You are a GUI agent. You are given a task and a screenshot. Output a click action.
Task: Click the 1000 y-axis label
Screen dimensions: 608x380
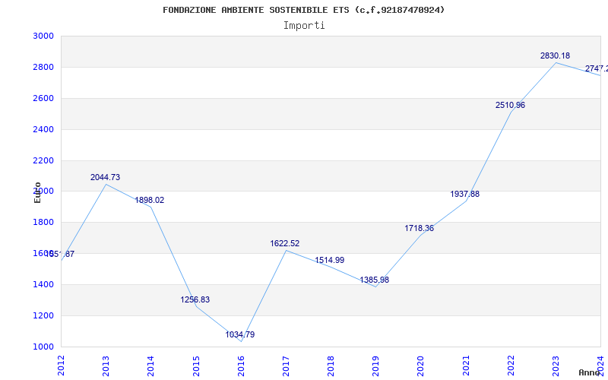click(x=43, y=347)
